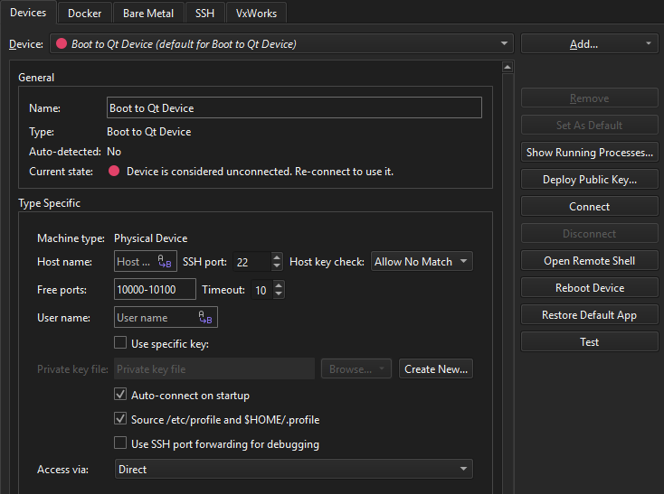This screenshot has height=494, width=664.
Task: Click Create New... key button
Action: tap(436, 368)
